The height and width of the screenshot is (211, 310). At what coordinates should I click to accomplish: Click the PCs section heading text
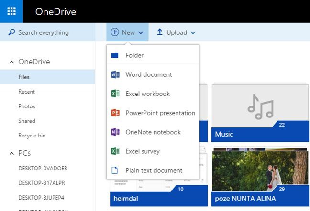point(24,153)
